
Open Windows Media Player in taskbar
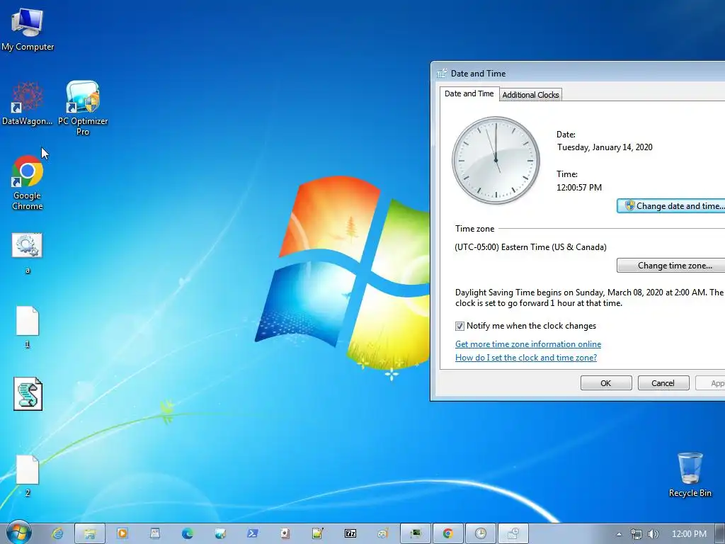pos(122,534)
